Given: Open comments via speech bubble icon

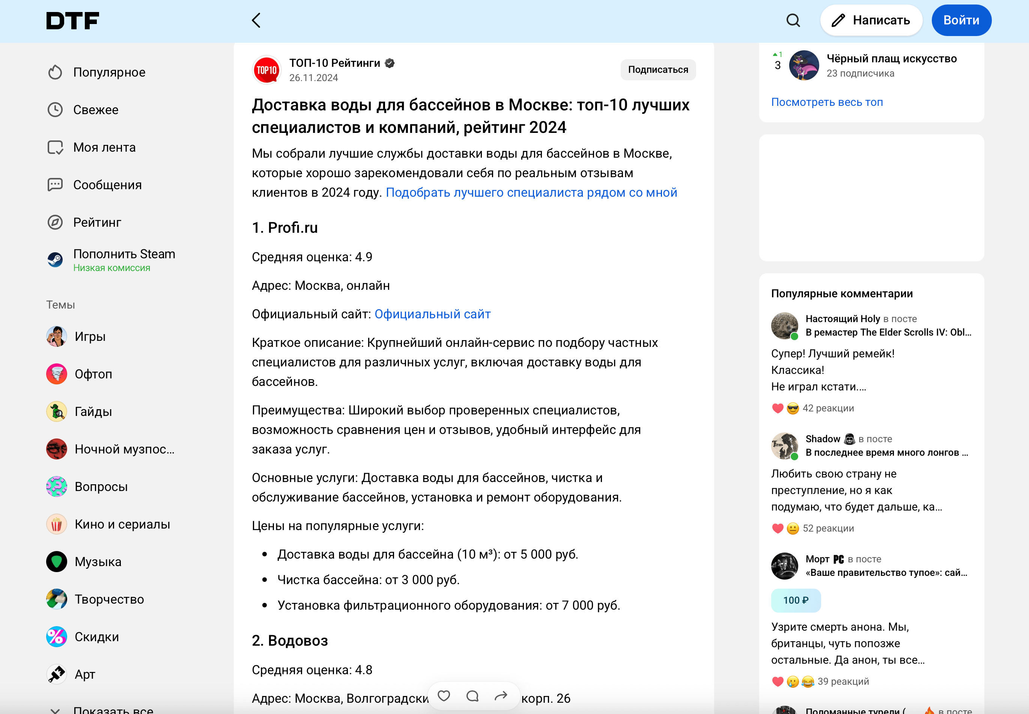Looking at the screenshot, I should [473, 696].
